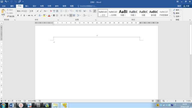Click the Replace icon in the editing group
Viewport: 192px width, 108px height.
click(174, 13)
